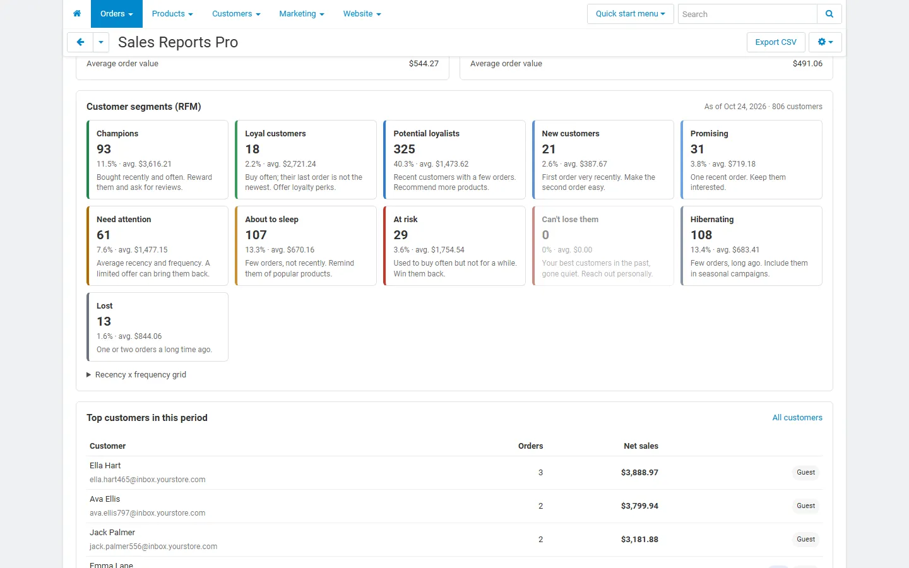The width and height of the screenshot is (909, 568).
Task: Click email ella.hart465@inbox.yourstore.com
Action: point(148,480)
